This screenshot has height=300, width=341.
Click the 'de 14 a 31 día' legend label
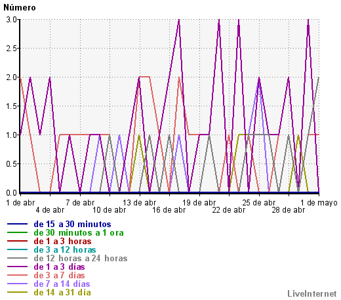[x=62, y=293]
